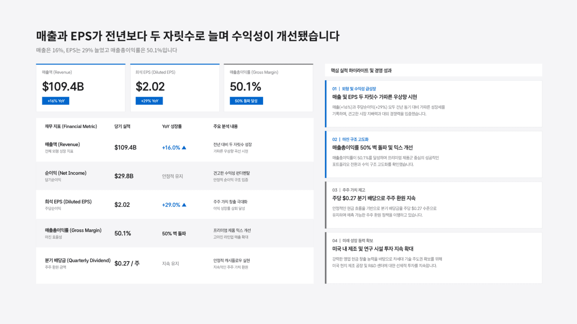The width and height of the screenshot is (577, 324).
Task: Click the 안정적 캐시플로우 실현 analysis cell
Action: click(x=231, y=260)
